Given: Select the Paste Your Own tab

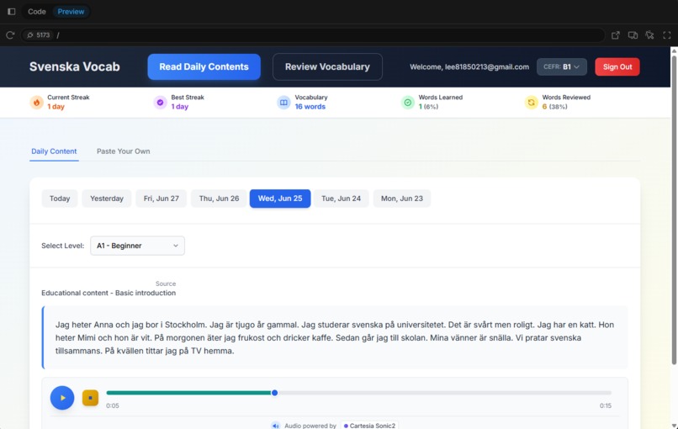Looking at the screenshot, I should coord(123,151).
